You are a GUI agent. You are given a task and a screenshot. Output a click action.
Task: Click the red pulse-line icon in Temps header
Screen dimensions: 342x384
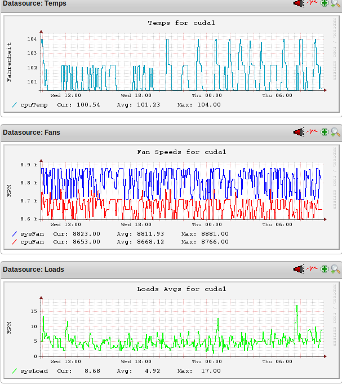pyautogui.click(x=312, y=3)
